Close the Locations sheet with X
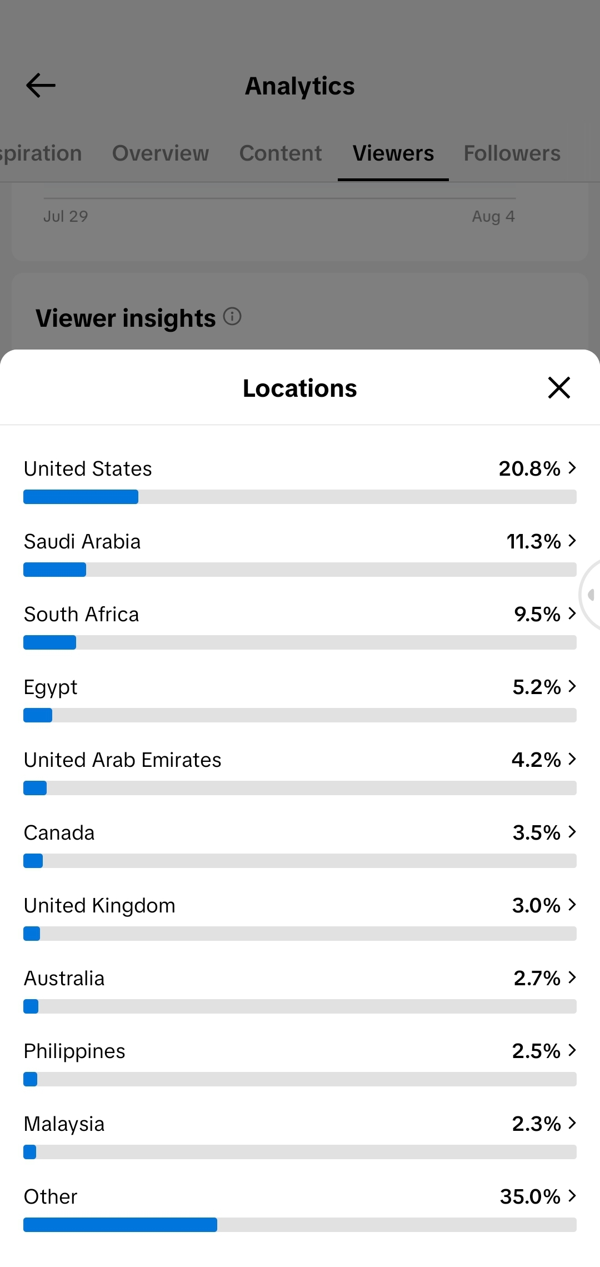The image size is (600, 1267). pyautogui.click(x=559, y=388)
